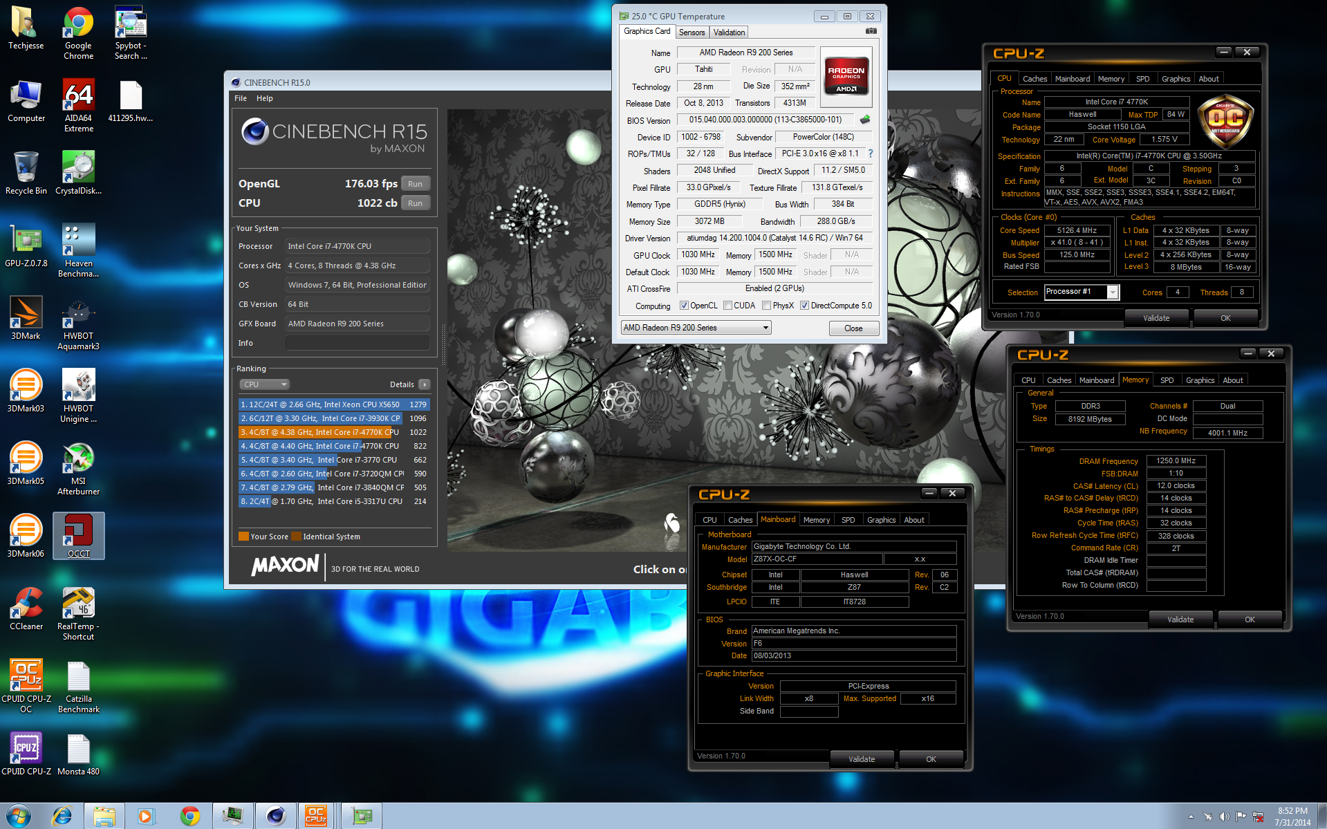The image size is (1327, 829).
Task: Open Monsta 480 file icon
Action: 78,754
